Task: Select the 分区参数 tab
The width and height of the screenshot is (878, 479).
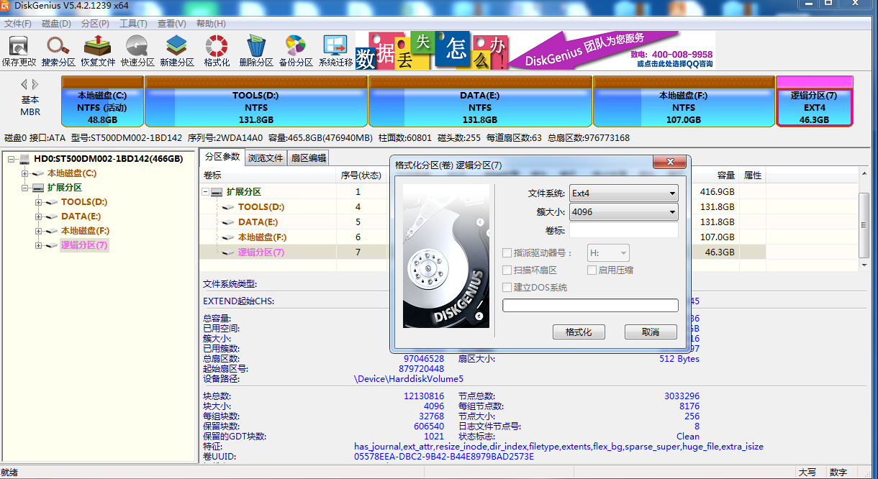Action: pos(222,158)
